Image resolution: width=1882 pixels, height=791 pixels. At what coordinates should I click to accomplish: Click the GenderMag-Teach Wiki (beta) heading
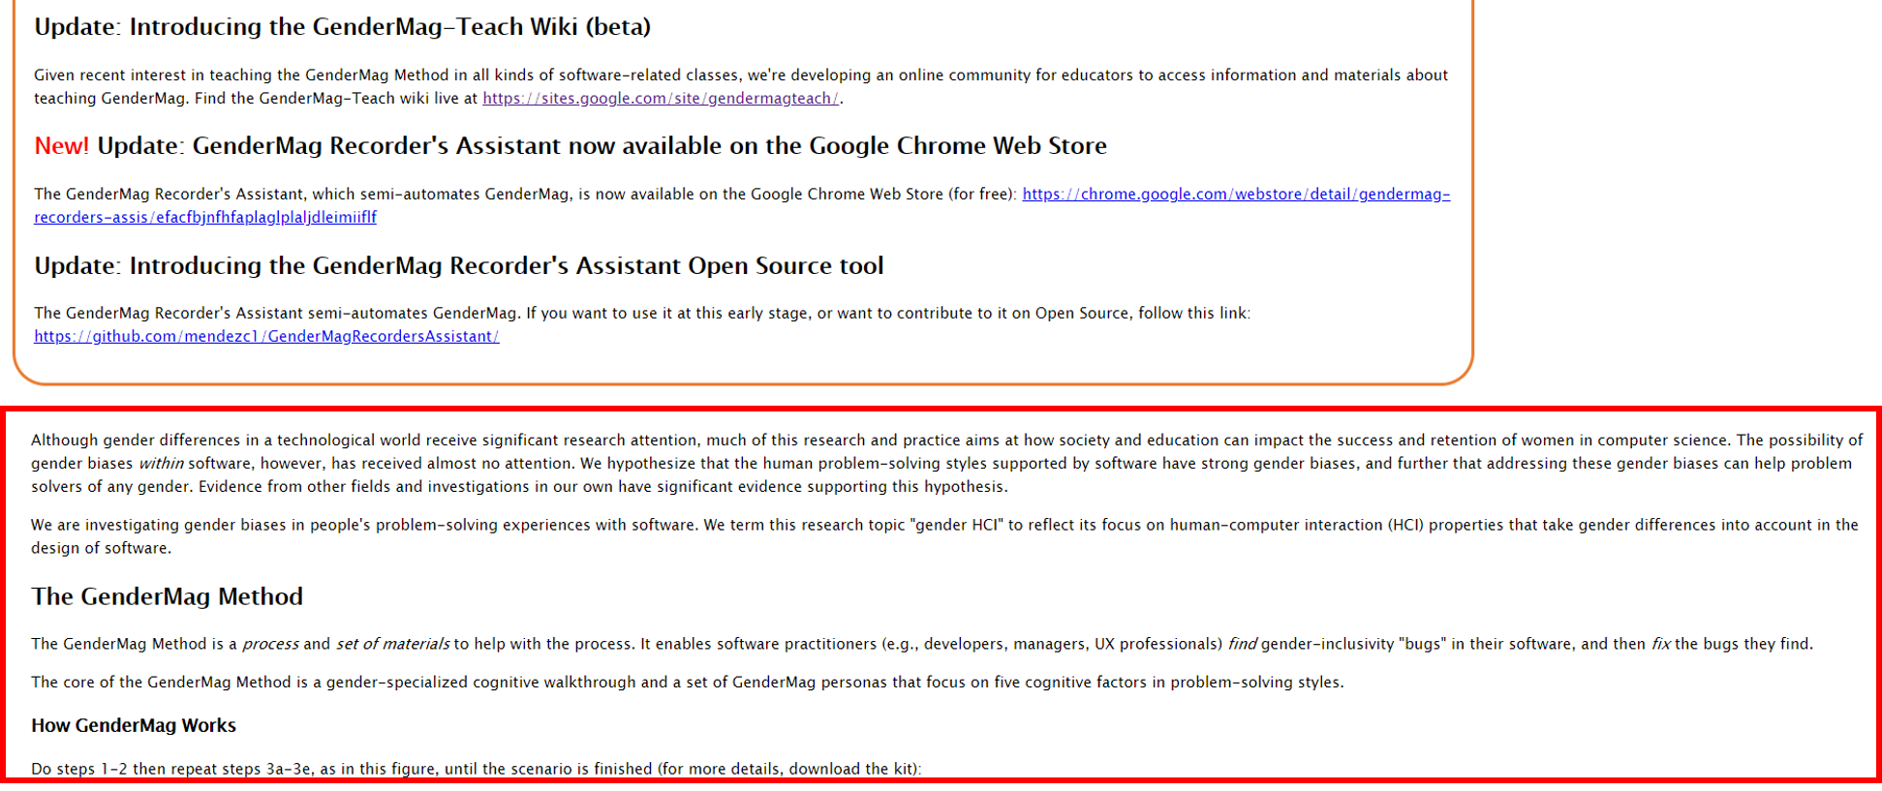point(342,27)
